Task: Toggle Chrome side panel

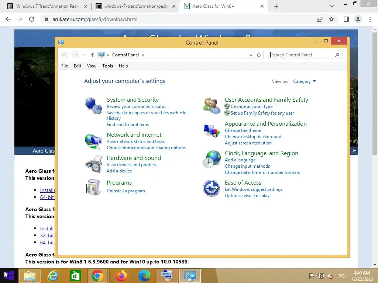Action: click(x=346, y=19)
